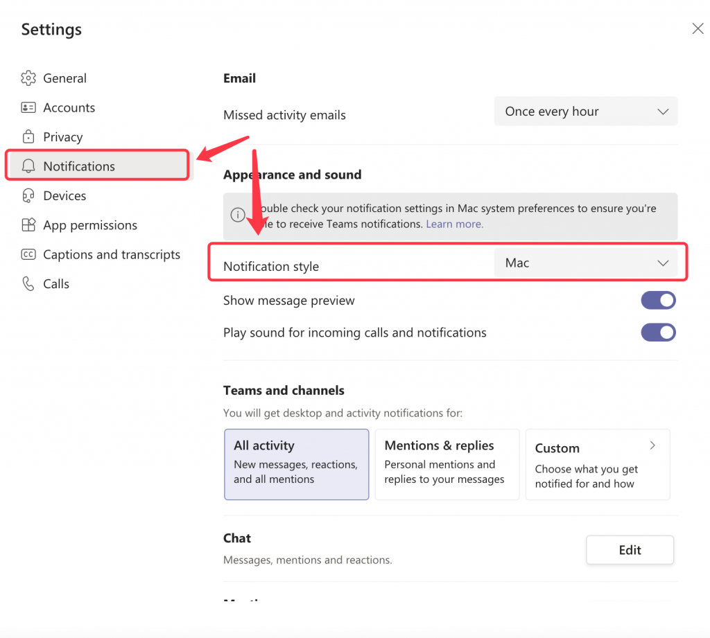Image resolution: width=710 pixels, height=638 pixels.
Task: Click the Notifications bell icon
Action: click(x=28, y=166)
